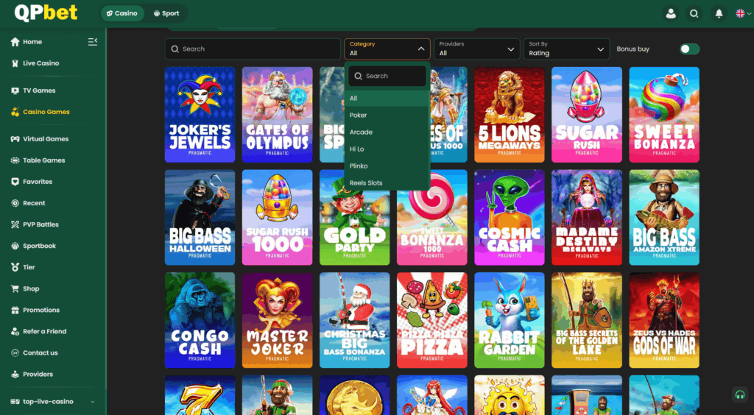Open Refer a Friend link
The image size is (754, 415).
[45, 331]
